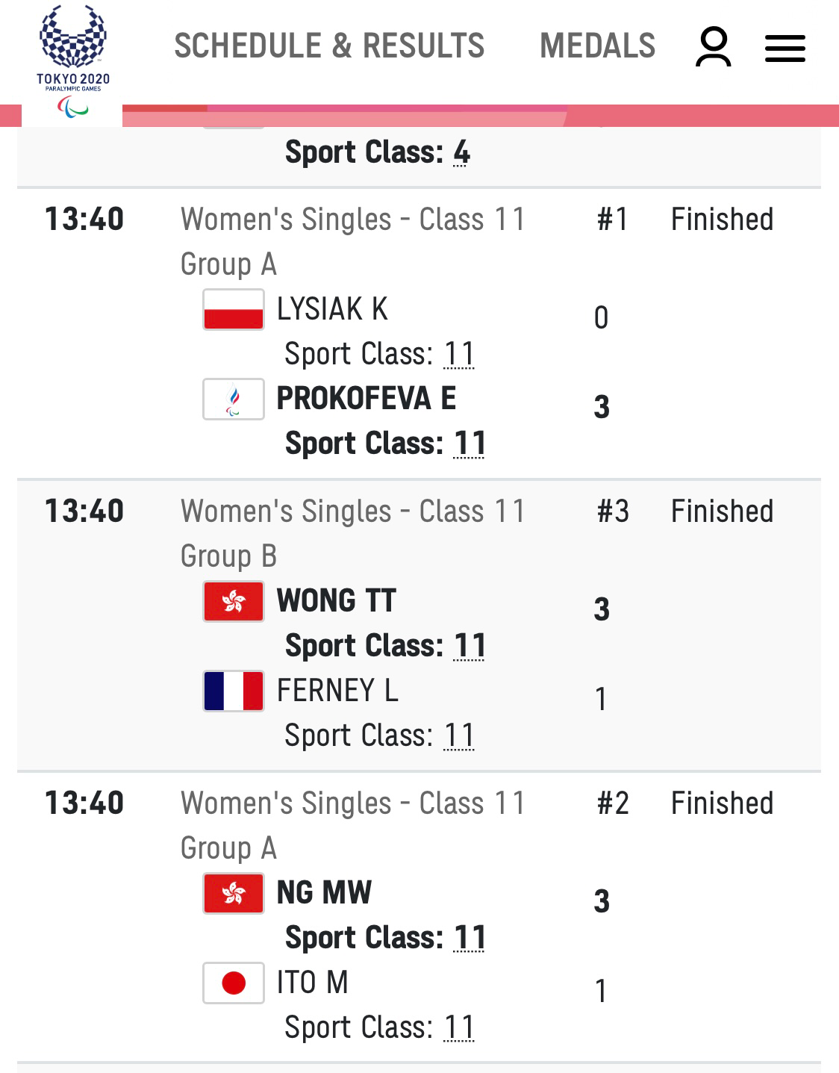Open the Schedule & Results section
Image resolution: width=839 pixels, height=1073 pixels.
pos(329,46)
